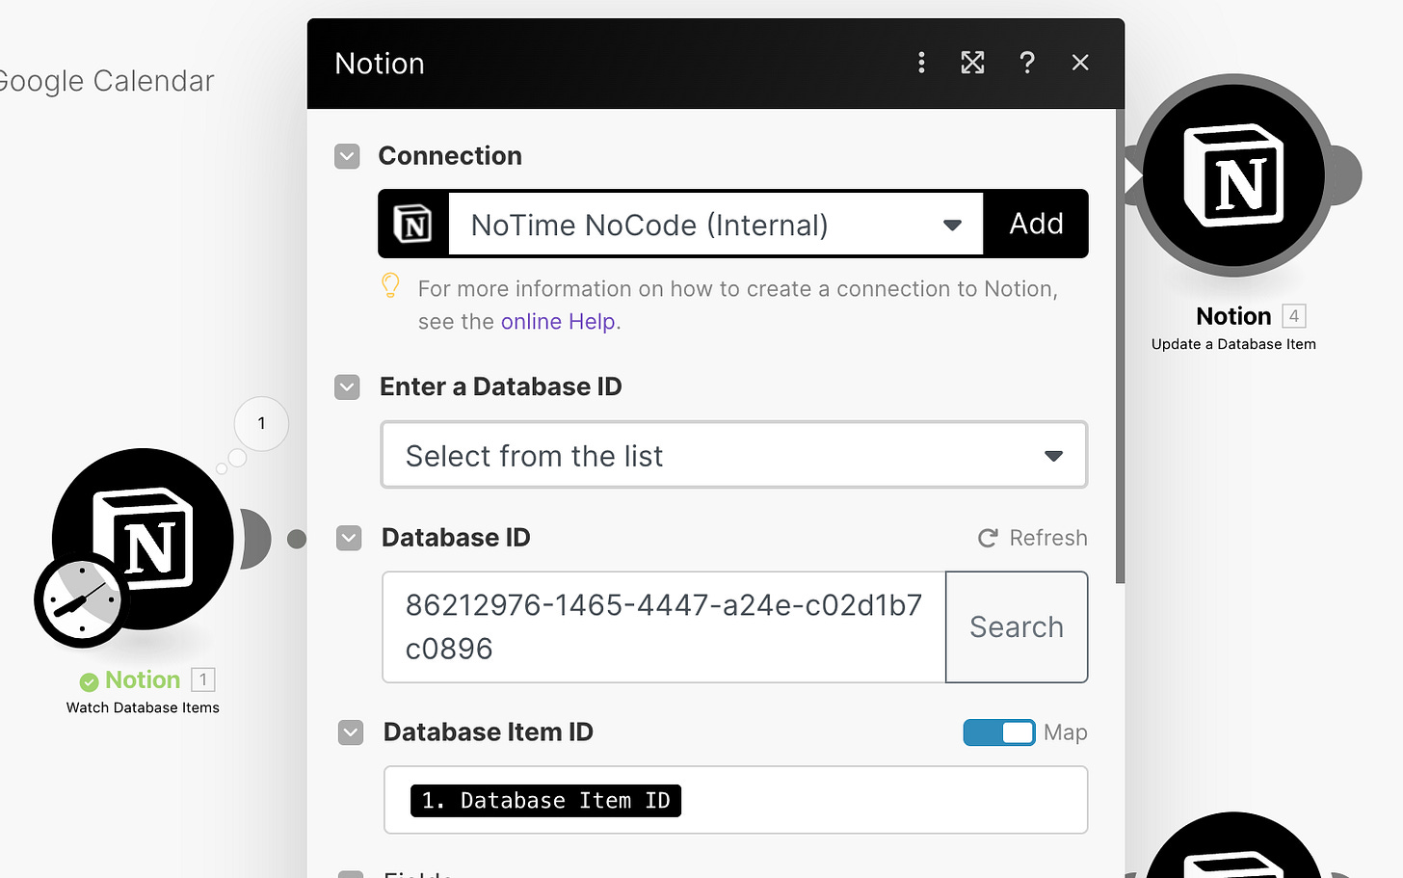
Task: Click the expand to fullscreen icon
Action: coord(972,63)
